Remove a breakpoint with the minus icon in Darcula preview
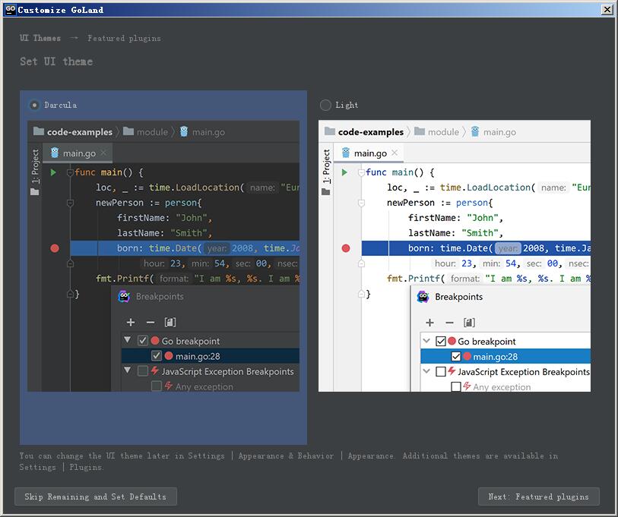This screenshot has width=618, height=517. coord(151,323)
